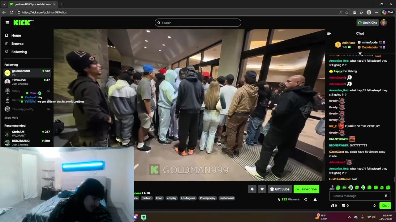Expand the gift leaderboard

360,53
